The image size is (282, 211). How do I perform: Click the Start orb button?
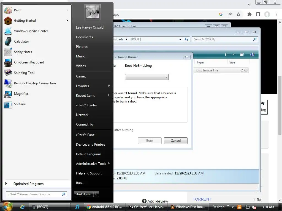coord(7,206)
